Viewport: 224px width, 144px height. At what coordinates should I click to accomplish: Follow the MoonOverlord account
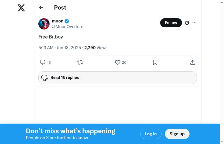pos(171,23)
